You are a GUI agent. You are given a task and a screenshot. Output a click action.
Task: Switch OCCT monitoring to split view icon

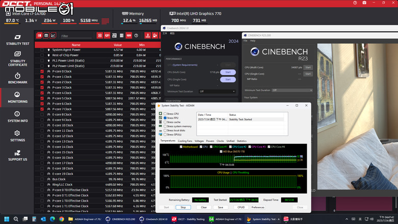point(39,36)
